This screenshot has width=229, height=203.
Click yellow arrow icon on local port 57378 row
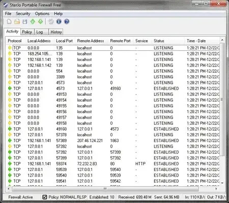click(x=10, y=135)
